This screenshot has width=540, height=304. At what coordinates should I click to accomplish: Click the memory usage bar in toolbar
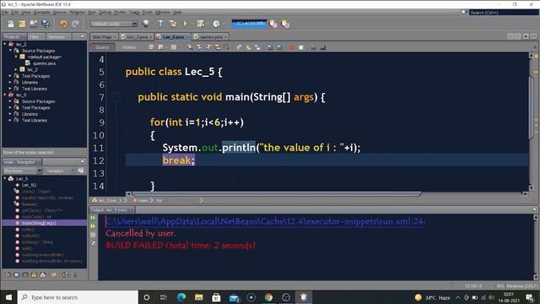coord(250,24)
